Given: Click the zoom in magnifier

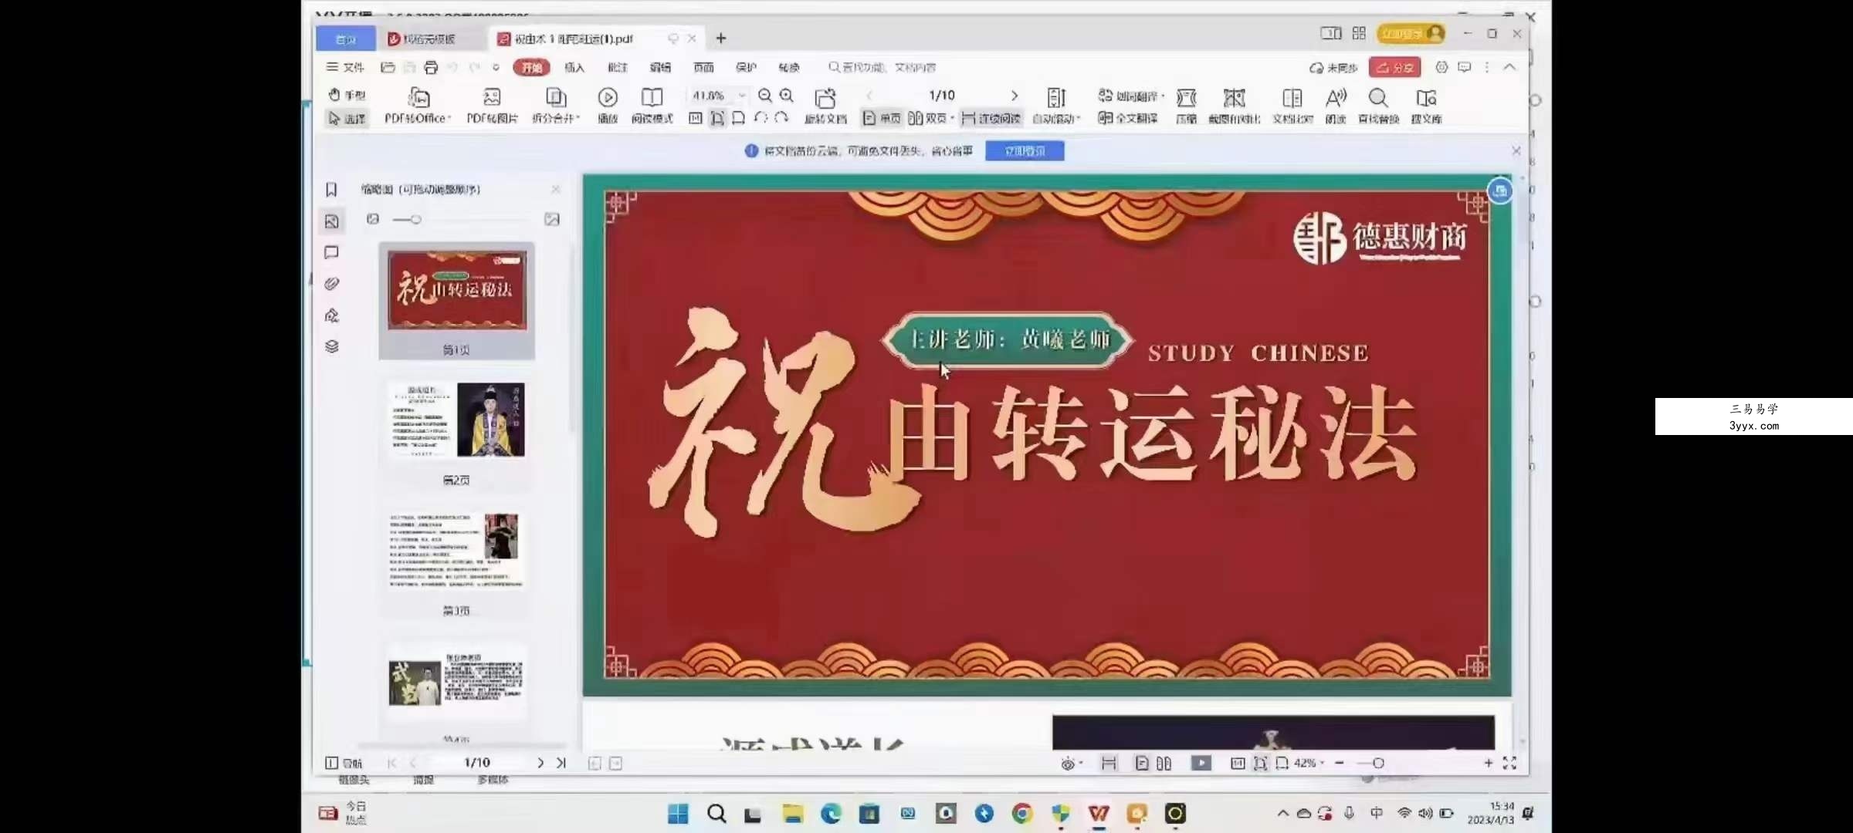Looking at the screenshot, I should (x=786, y=95).
